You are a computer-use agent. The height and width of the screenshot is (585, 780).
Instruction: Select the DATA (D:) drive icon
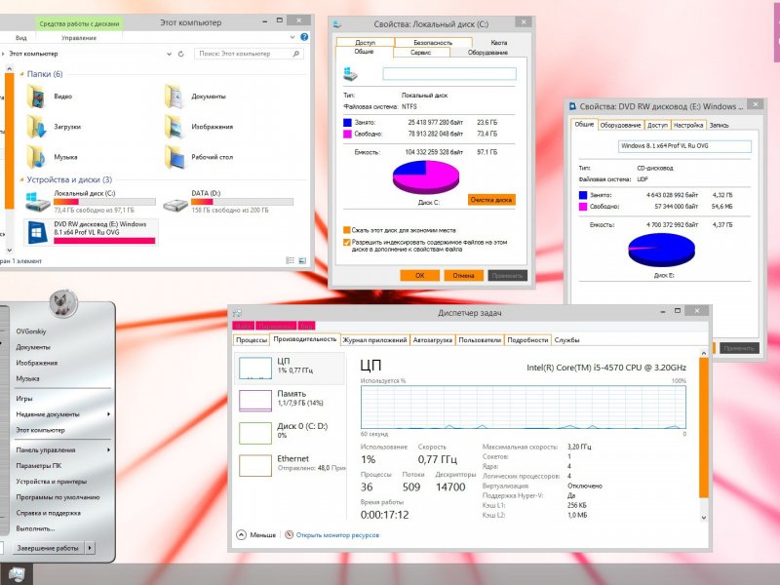tap(175, 204)
